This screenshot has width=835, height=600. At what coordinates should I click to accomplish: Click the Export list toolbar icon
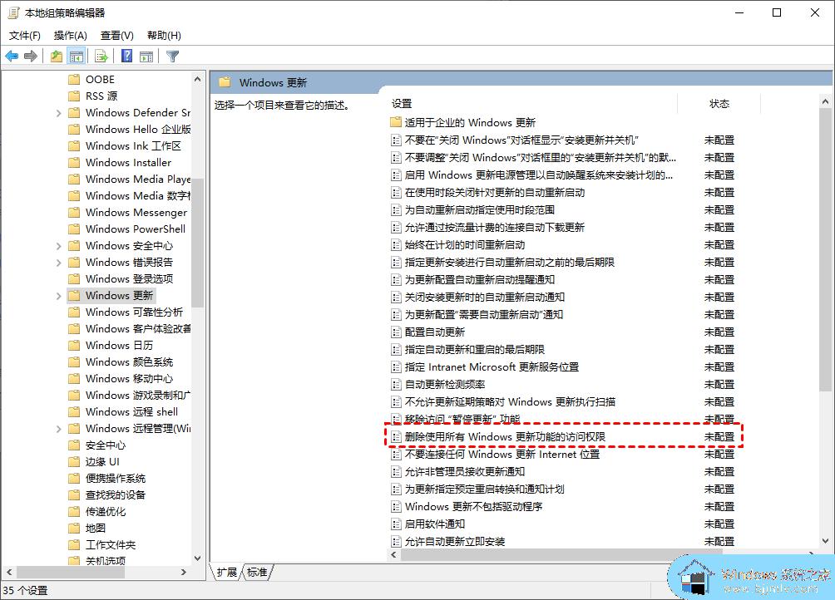pyautogui.click(x=101, y=56)
